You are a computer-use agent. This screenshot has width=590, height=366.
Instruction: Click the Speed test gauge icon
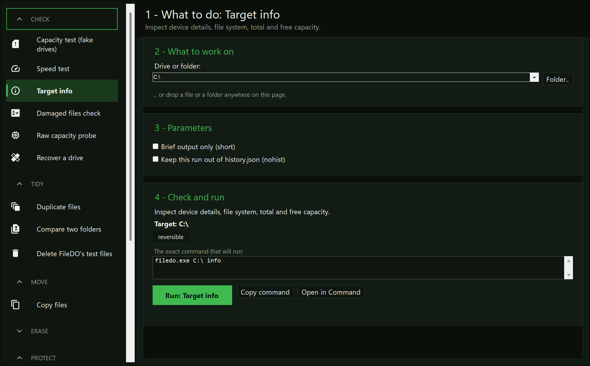pos(16,69)
